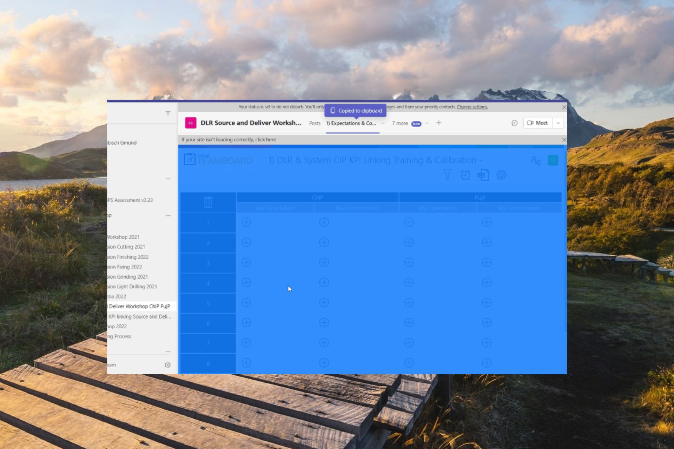Add ChiP My Commitment card in row 5
This screenshot has height=449, width=674.
324,302
